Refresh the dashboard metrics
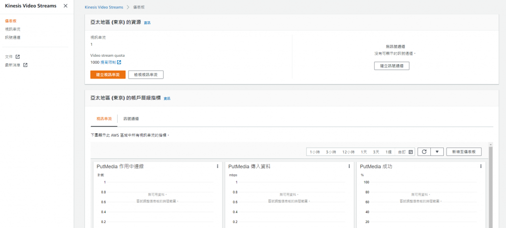The height and width of the screenshot is (228, 506). 424,152
